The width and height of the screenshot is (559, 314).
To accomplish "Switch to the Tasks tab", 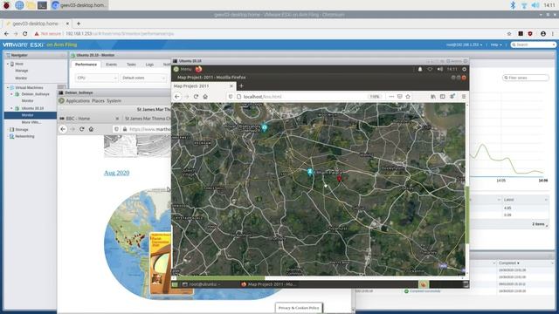I will click(131, 65).
